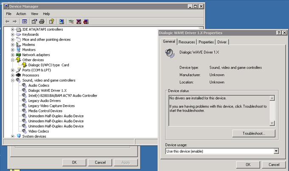Click Device status scrollbar up arrow
This screenshot has width=289, height=171.
(272, 98)
